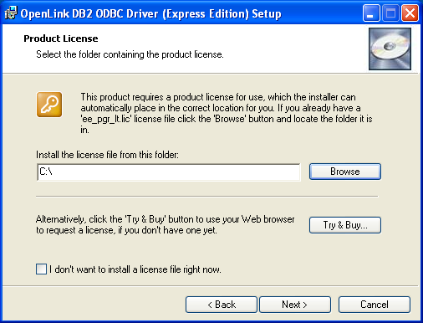
Task: Click the Try & Buy... button
Action: (345, 225)
